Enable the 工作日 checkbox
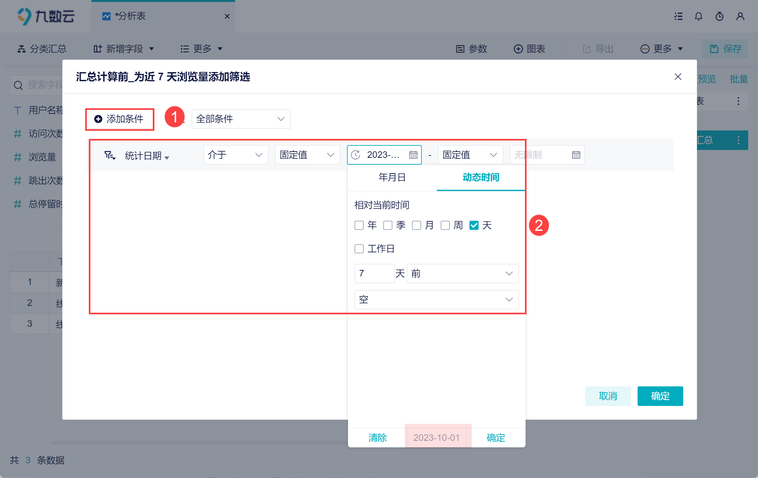The image size is (758, 478). [359, 249]
